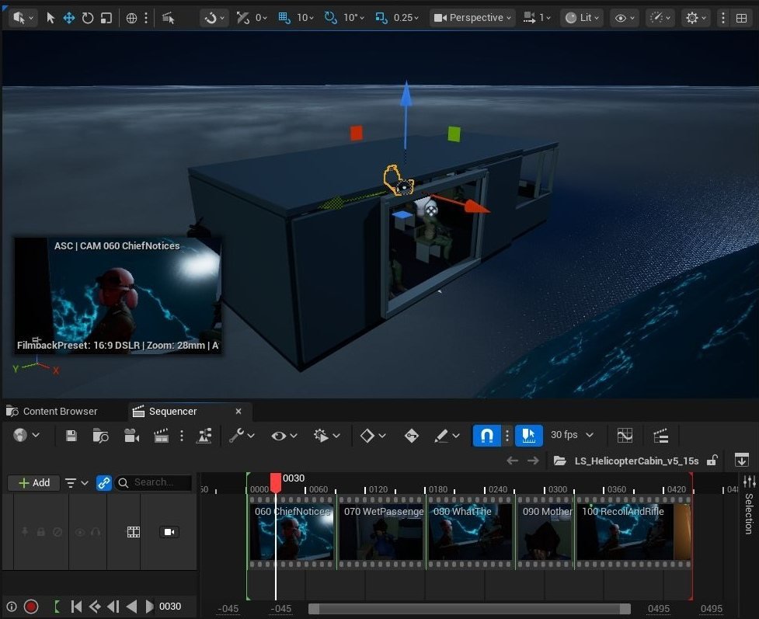Navigate back with the left arrow breadcrumb
This screenshot has width=759, height=619.
tap(512, 461)
